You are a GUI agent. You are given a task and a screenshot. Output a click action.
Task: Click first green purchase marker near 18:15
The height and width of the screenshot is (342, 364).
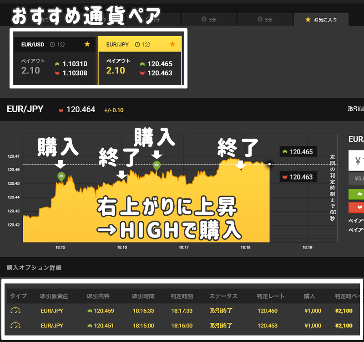(61, 177)
